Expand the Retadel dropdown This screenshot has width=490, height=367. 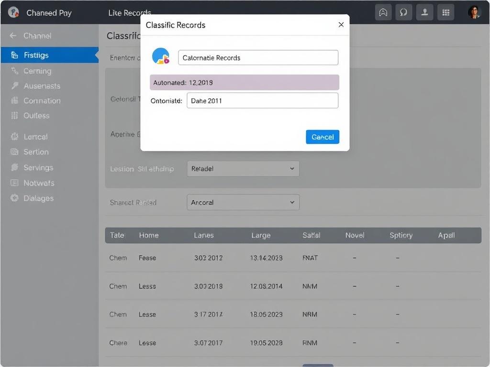coord(243,169)
